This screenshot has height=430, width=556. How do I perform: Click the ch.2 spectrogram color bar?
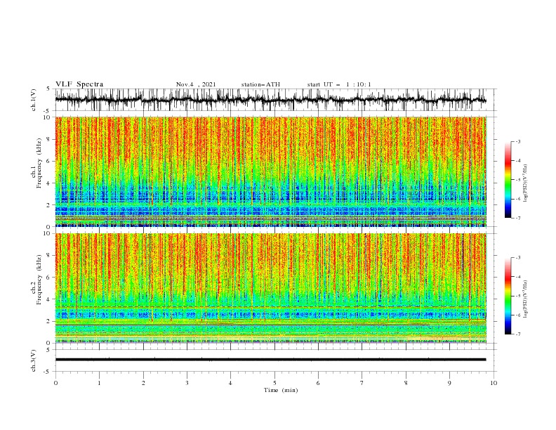pyautogui.click(x=508, y=296)
